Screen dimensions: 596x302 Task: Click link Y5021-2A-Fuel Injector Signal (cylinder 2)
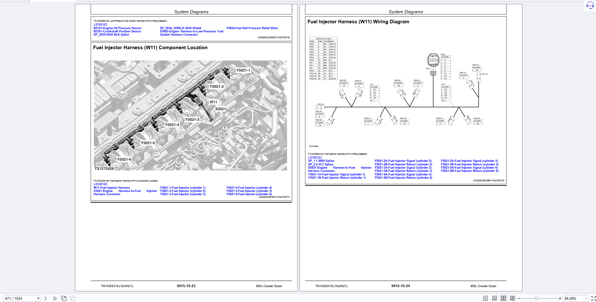coord(403,161)
